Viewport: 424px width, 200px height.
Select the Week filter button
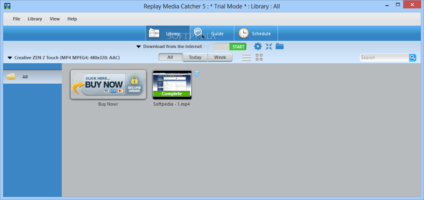pos(220,58)
